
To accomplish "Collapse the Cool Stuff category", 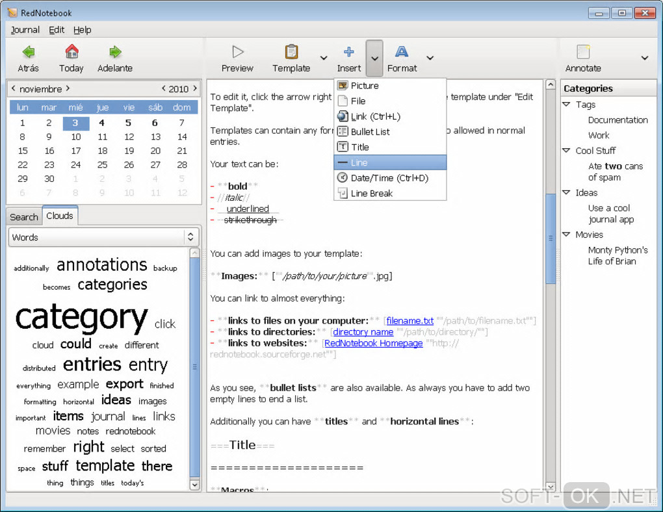I will coord(566,151).
